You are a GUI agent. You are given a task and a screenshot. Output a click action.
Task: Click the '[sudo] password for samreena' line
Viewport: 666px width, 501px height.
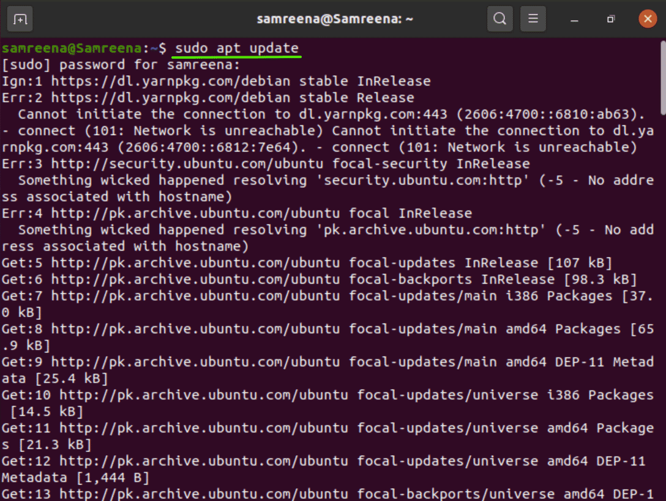(x=122, y=64)
